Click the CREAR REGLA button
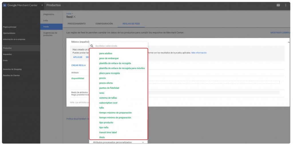 point(78,65)
